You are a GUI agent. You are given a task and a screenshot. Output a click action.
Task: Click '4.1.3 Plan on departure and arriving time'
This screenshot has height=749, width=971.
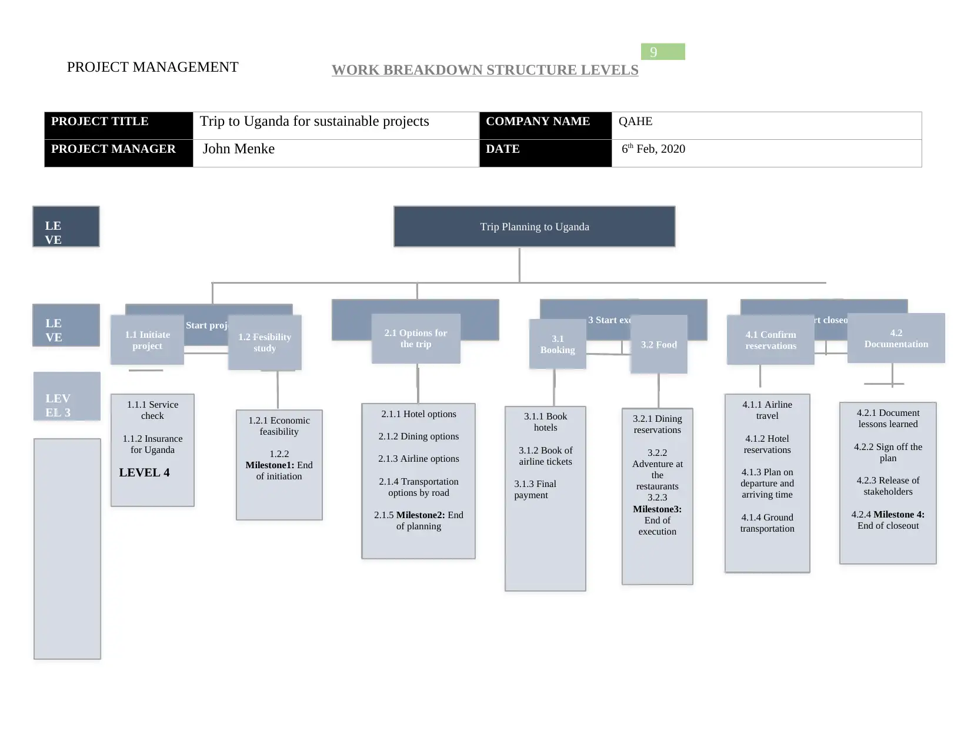tap(767, 483)
